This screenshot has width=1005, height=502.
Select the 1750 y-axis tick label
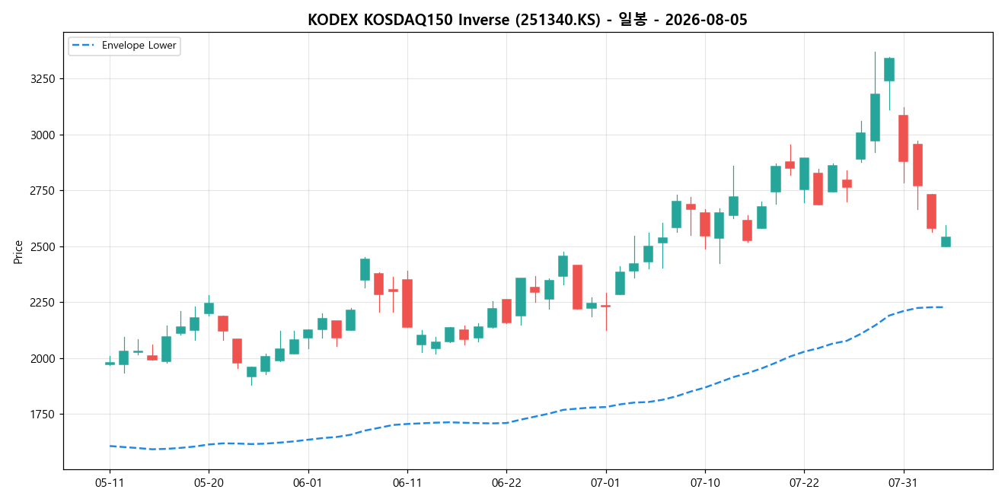point(43,415)
